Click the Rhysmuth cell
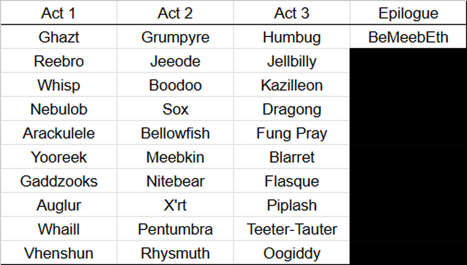The height and width of the screenshot is (265, 467). tap(175, 253)
